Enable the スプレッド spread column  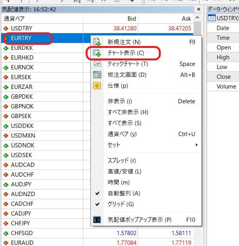click(122, 161)
